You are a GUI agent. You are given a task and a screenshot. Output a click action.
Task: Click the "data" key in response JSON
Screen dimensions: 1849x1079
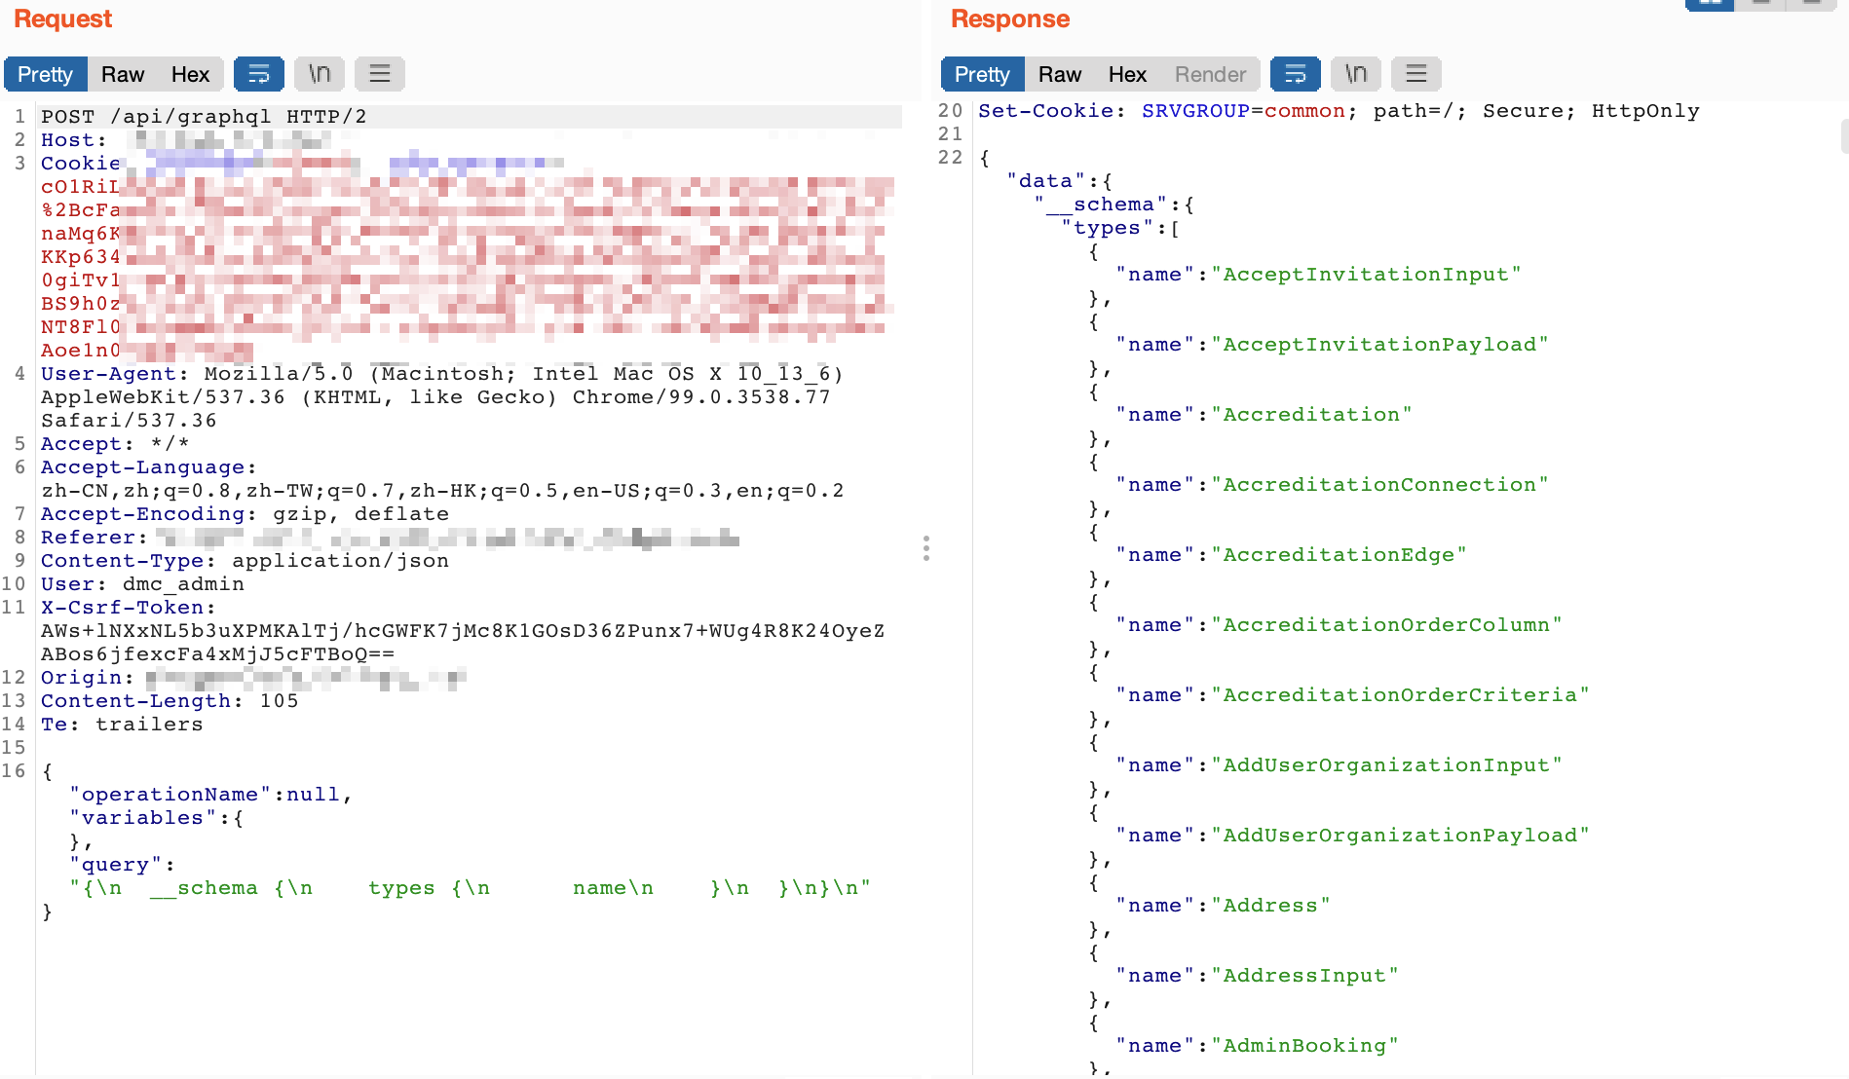pos(1045,181)
